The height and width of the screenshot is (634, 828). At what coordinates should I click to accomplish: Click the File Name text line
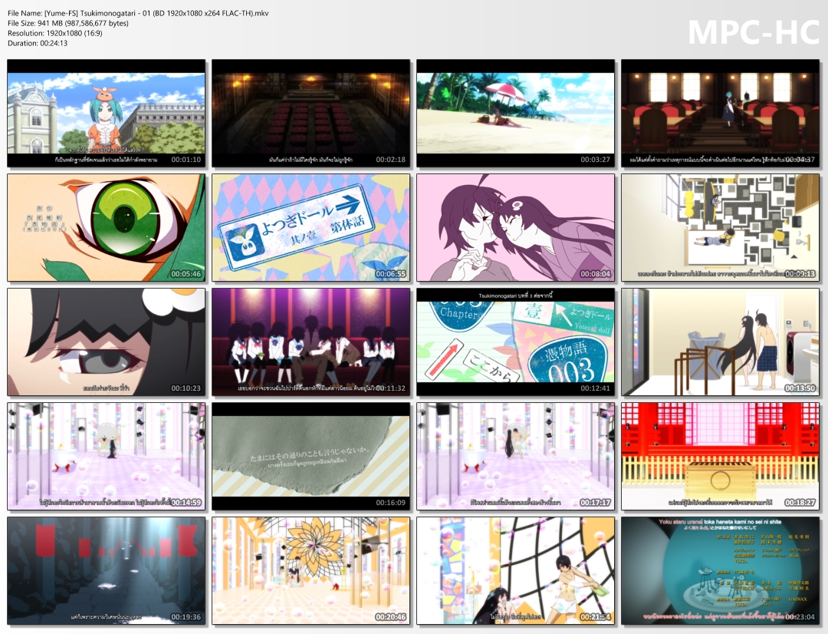[x=138, y=13]
